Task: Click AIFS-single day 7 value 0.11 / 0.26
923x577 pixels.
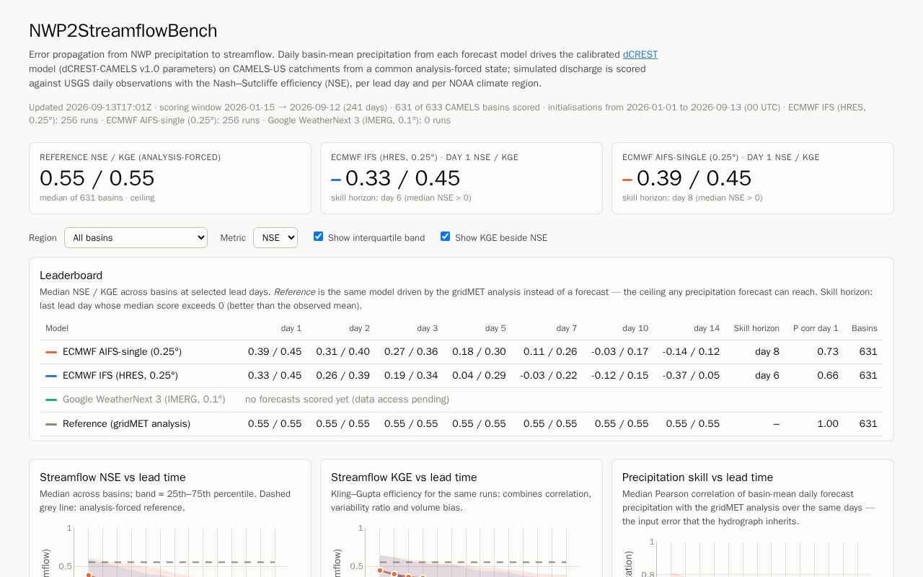Action: 550,352
